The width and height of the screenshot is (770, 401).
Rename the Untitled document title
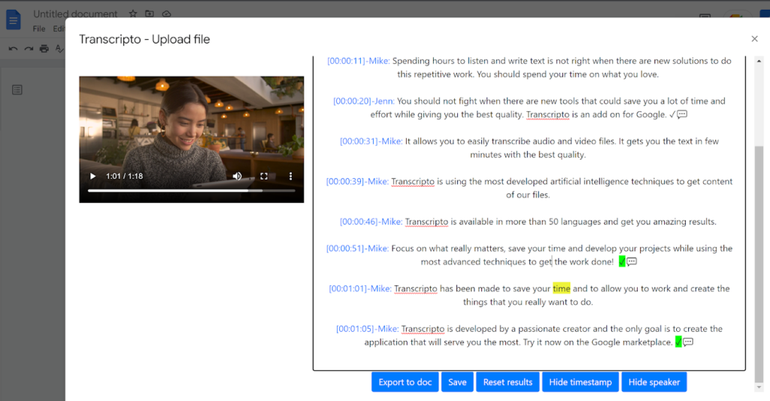point(75,14)
